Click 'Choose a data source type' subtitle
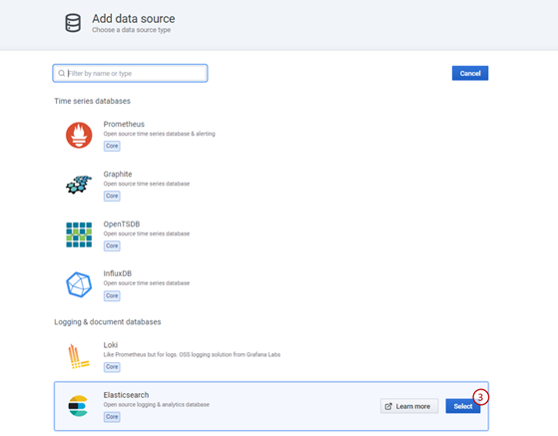558x436 pixels. (132, 30)
